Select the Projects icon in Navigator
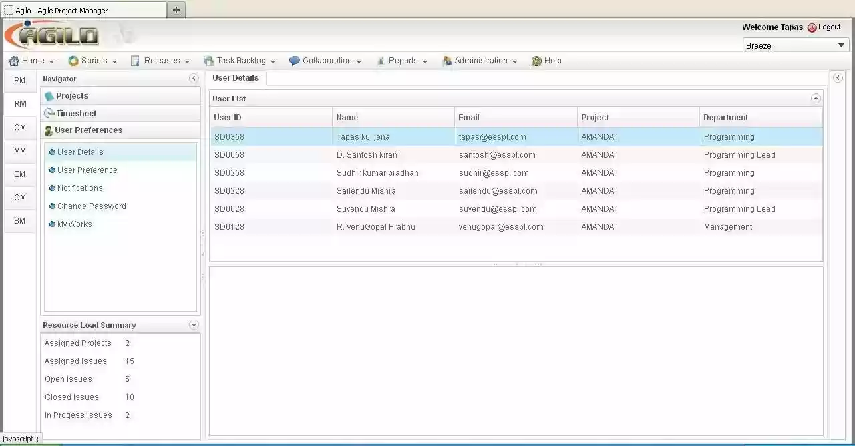The height and width of the screenshot is (446, 855). tap(49, 95)
